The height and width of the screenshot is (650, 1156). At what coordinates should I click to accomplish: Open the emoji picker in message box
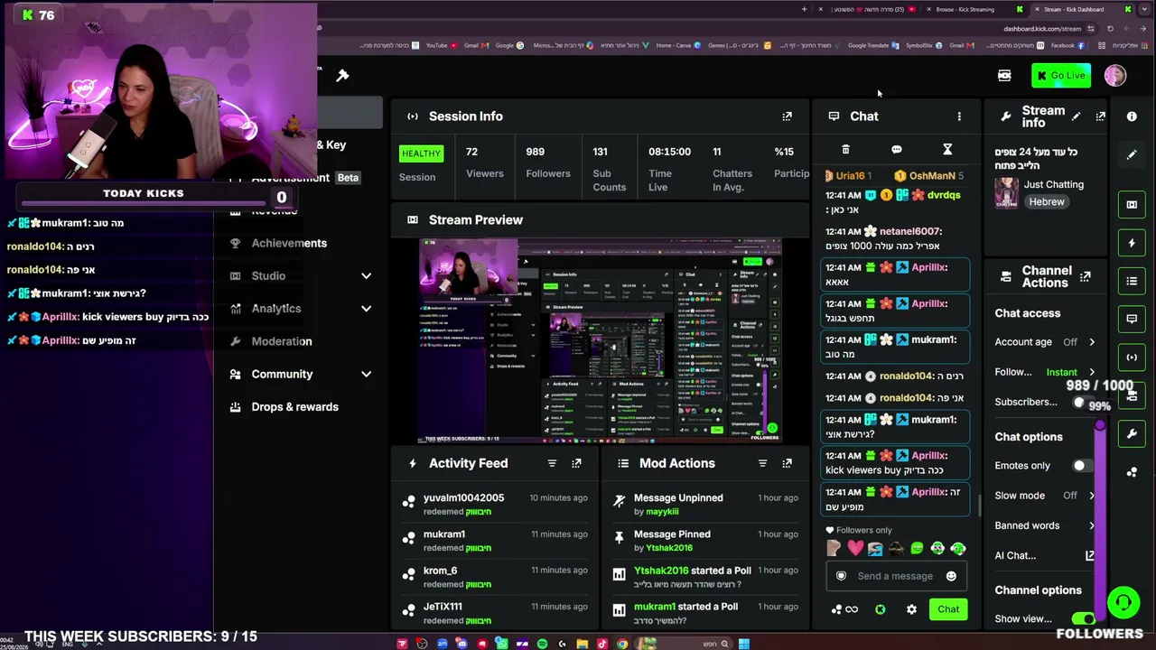click(x=951, y=576)
